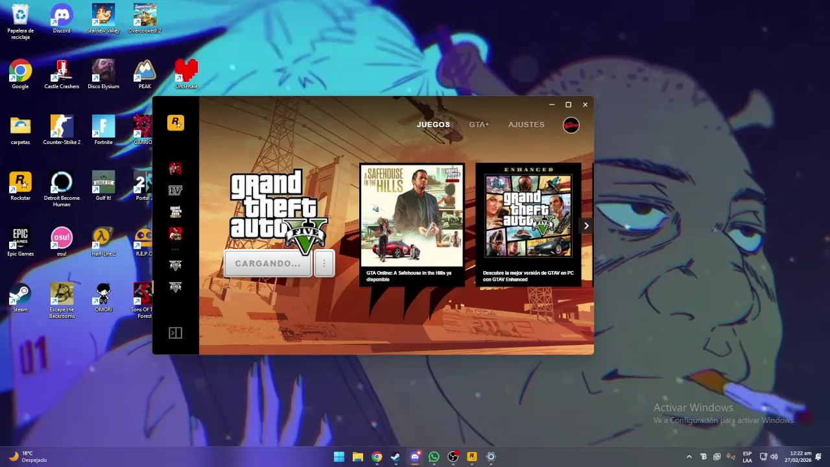
Task: Open the GTA+ tab
Action: (479, 125)
